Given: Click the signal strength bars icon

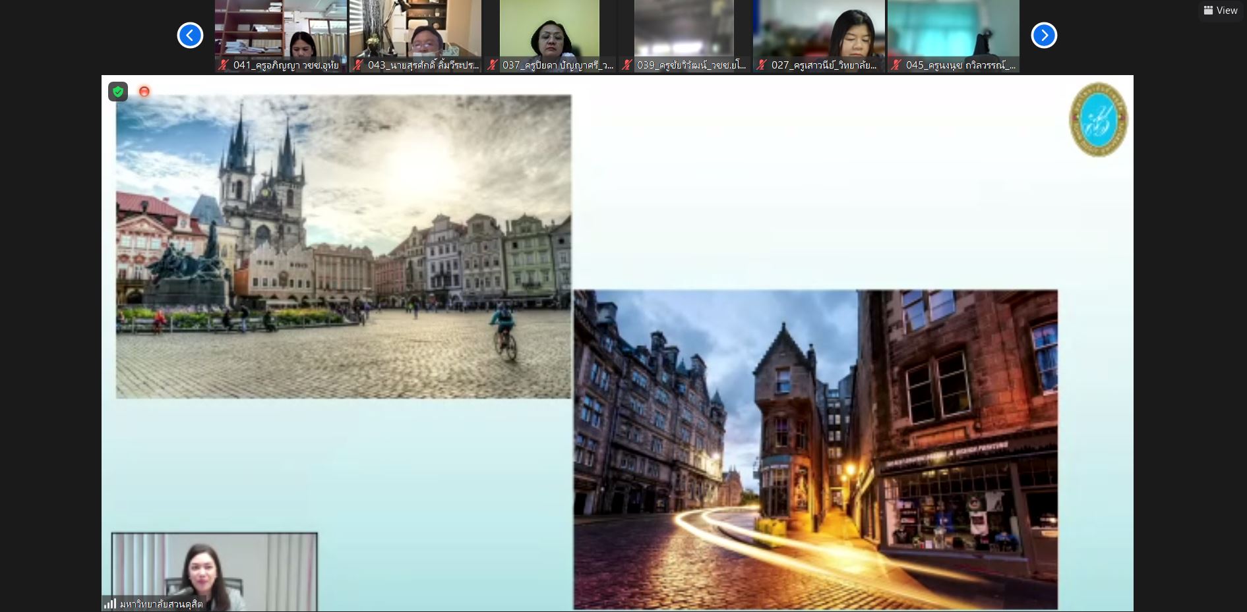Looking at the screenshot, I should (x=110, y=603).
